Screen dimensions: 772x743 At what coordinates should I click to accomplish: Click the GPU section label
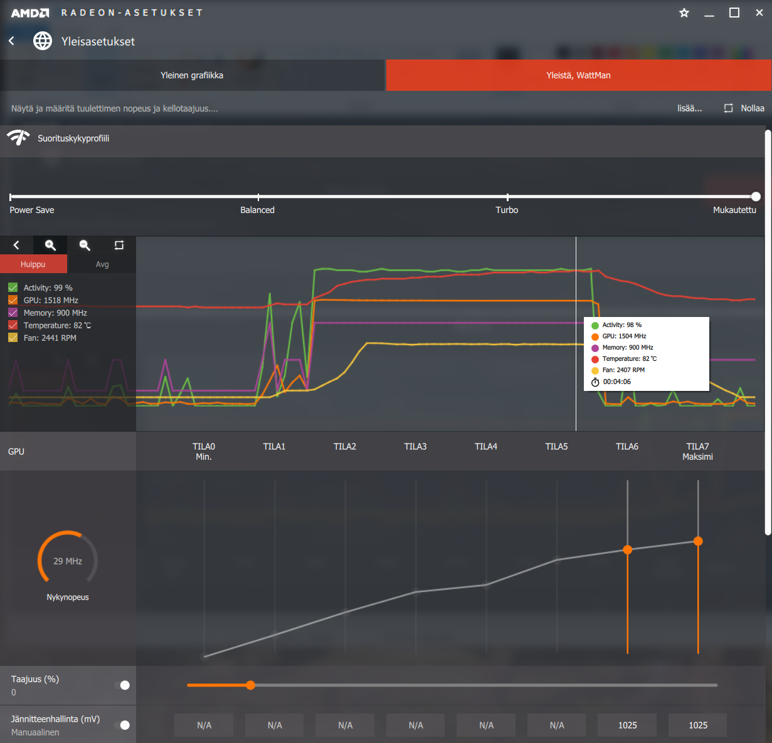[16, 452]
